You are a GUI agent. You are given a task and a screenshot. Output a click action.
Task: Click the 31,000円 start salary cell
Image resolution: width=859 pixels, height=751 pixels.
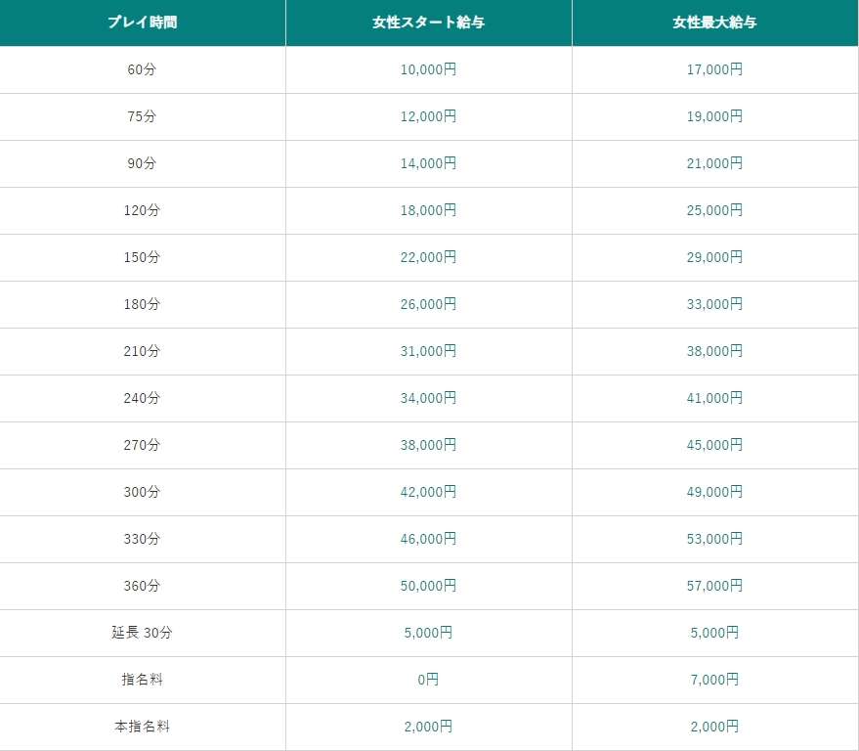(428, 351)
